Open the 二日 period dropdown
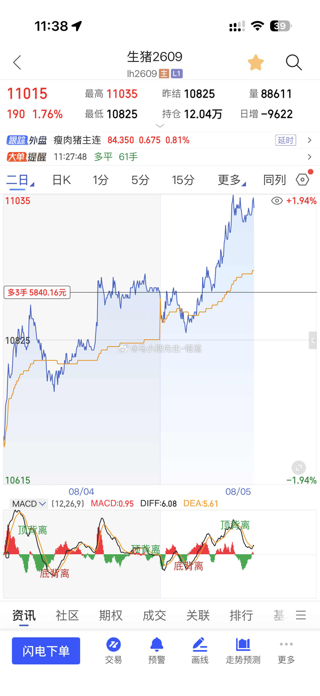The width and height of the screenshot is (320, 696). [x=20, y=180]
